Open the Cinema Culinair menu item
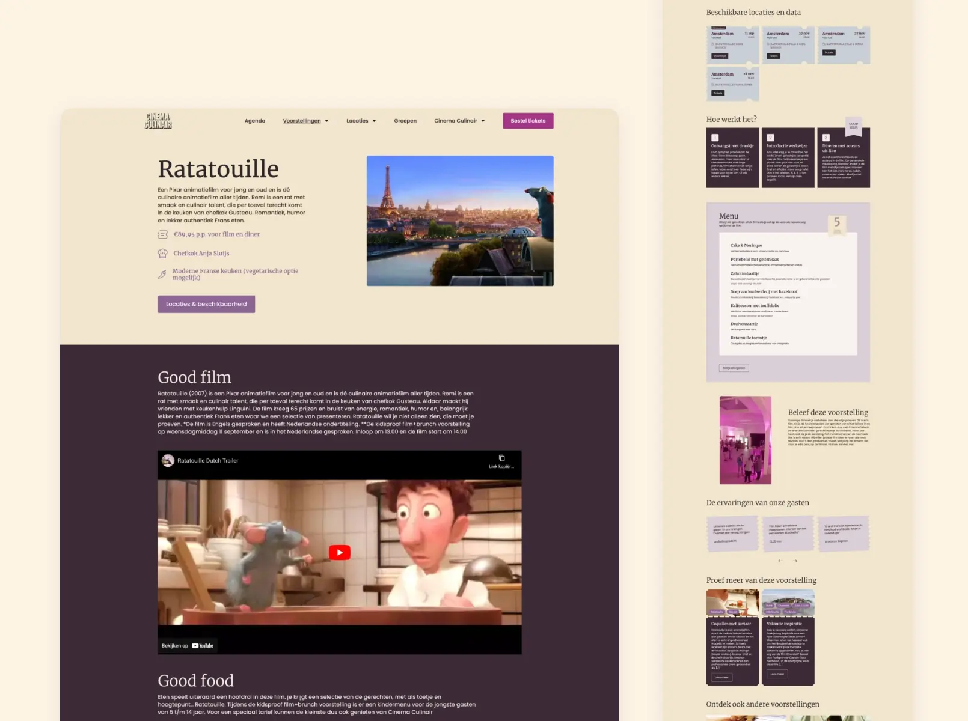The width and height of the screenshot is (968, 721). point(456,121)
